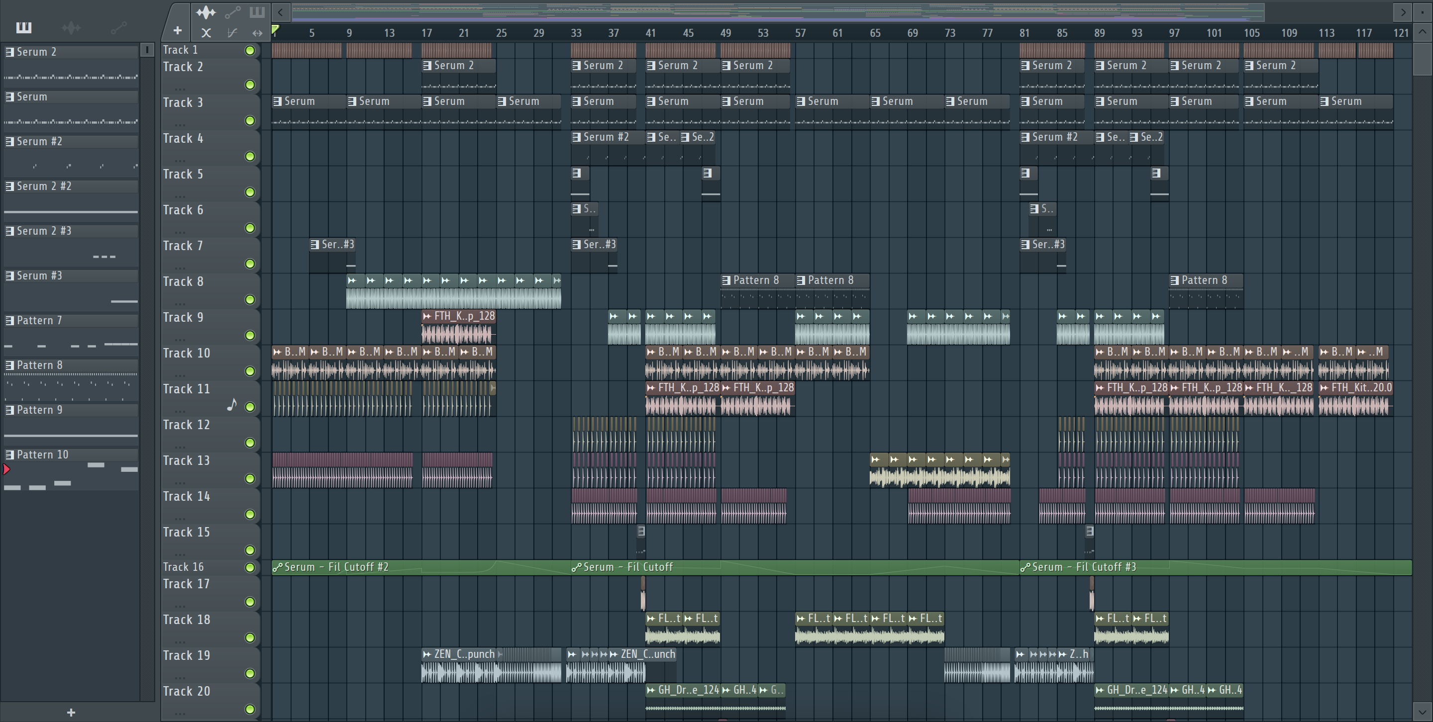Click the Pattern 9 icon in picker
Viewport: 1433px width, 722px height.
(x=9, y=410)
